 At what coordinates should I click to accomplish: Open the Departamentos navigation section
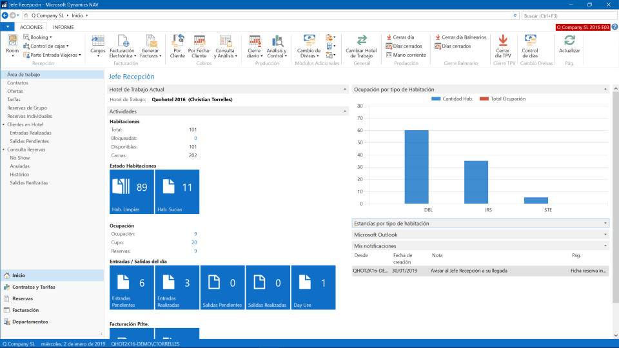pos(52,322)
